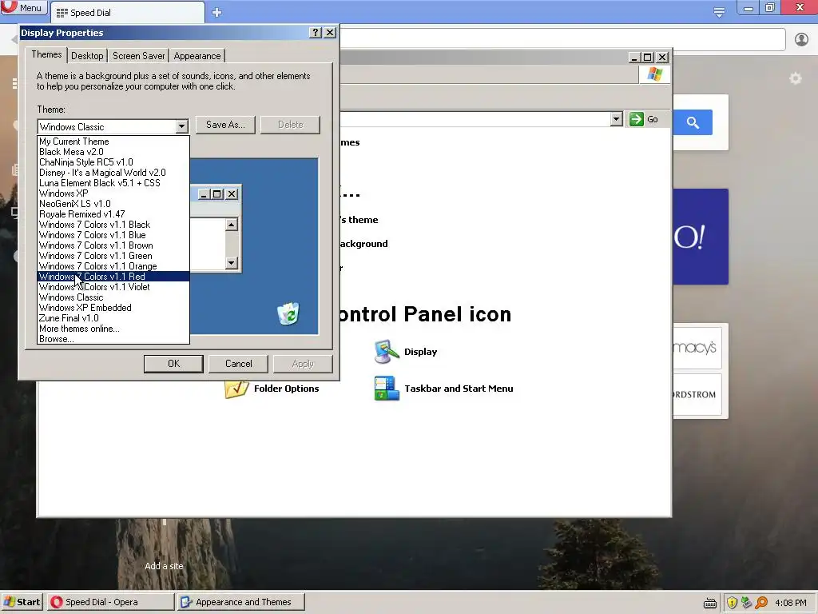Select 'Windows 7 Colors v1.1 Green'
Screen dimensions: 818x614
click(113, 256)
